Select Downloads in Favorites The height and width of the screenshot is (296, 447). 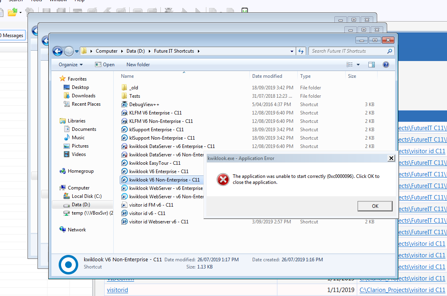[83, 96]
